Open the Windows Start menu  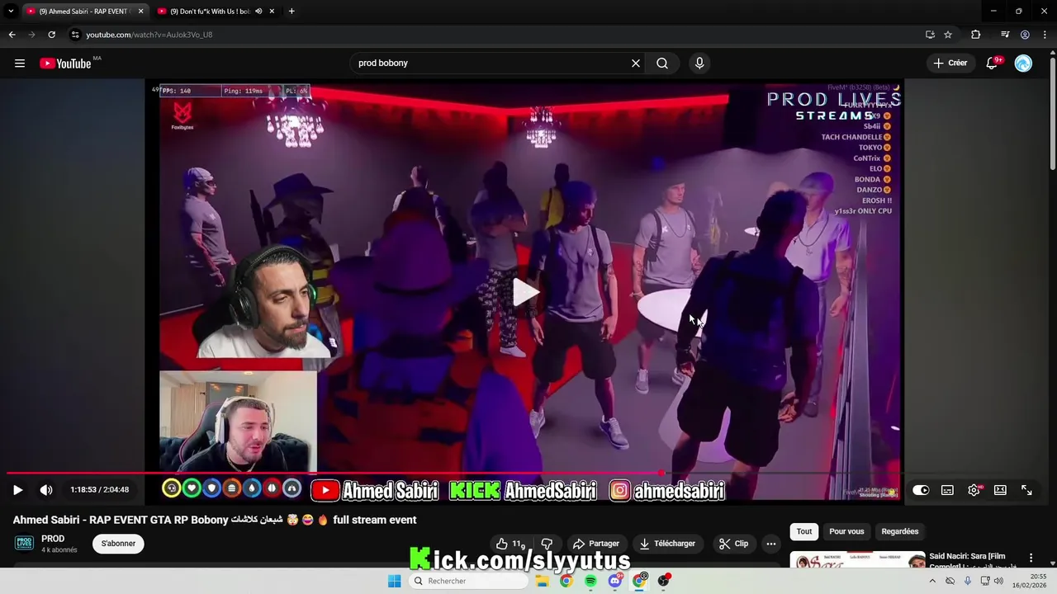(395, 581)
